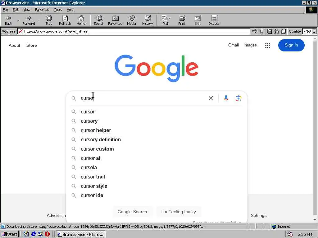Screen dimensions: 318x238
Task: Select the 'cursor ai' suggestion
Action: tap(157, 158)
